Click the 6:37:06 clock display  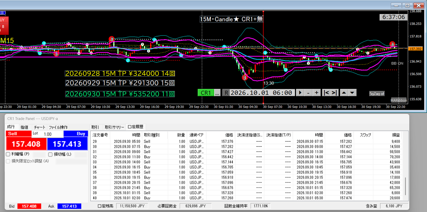click(x=394, y=17)
